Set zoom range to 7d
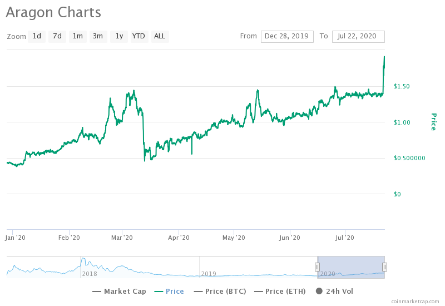The width and height of the screenshot is (445, 306). point(57,36)
